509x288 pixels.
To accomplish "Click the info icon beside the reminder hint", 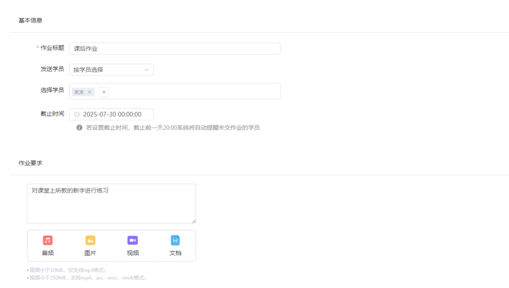I will (80, 128).
